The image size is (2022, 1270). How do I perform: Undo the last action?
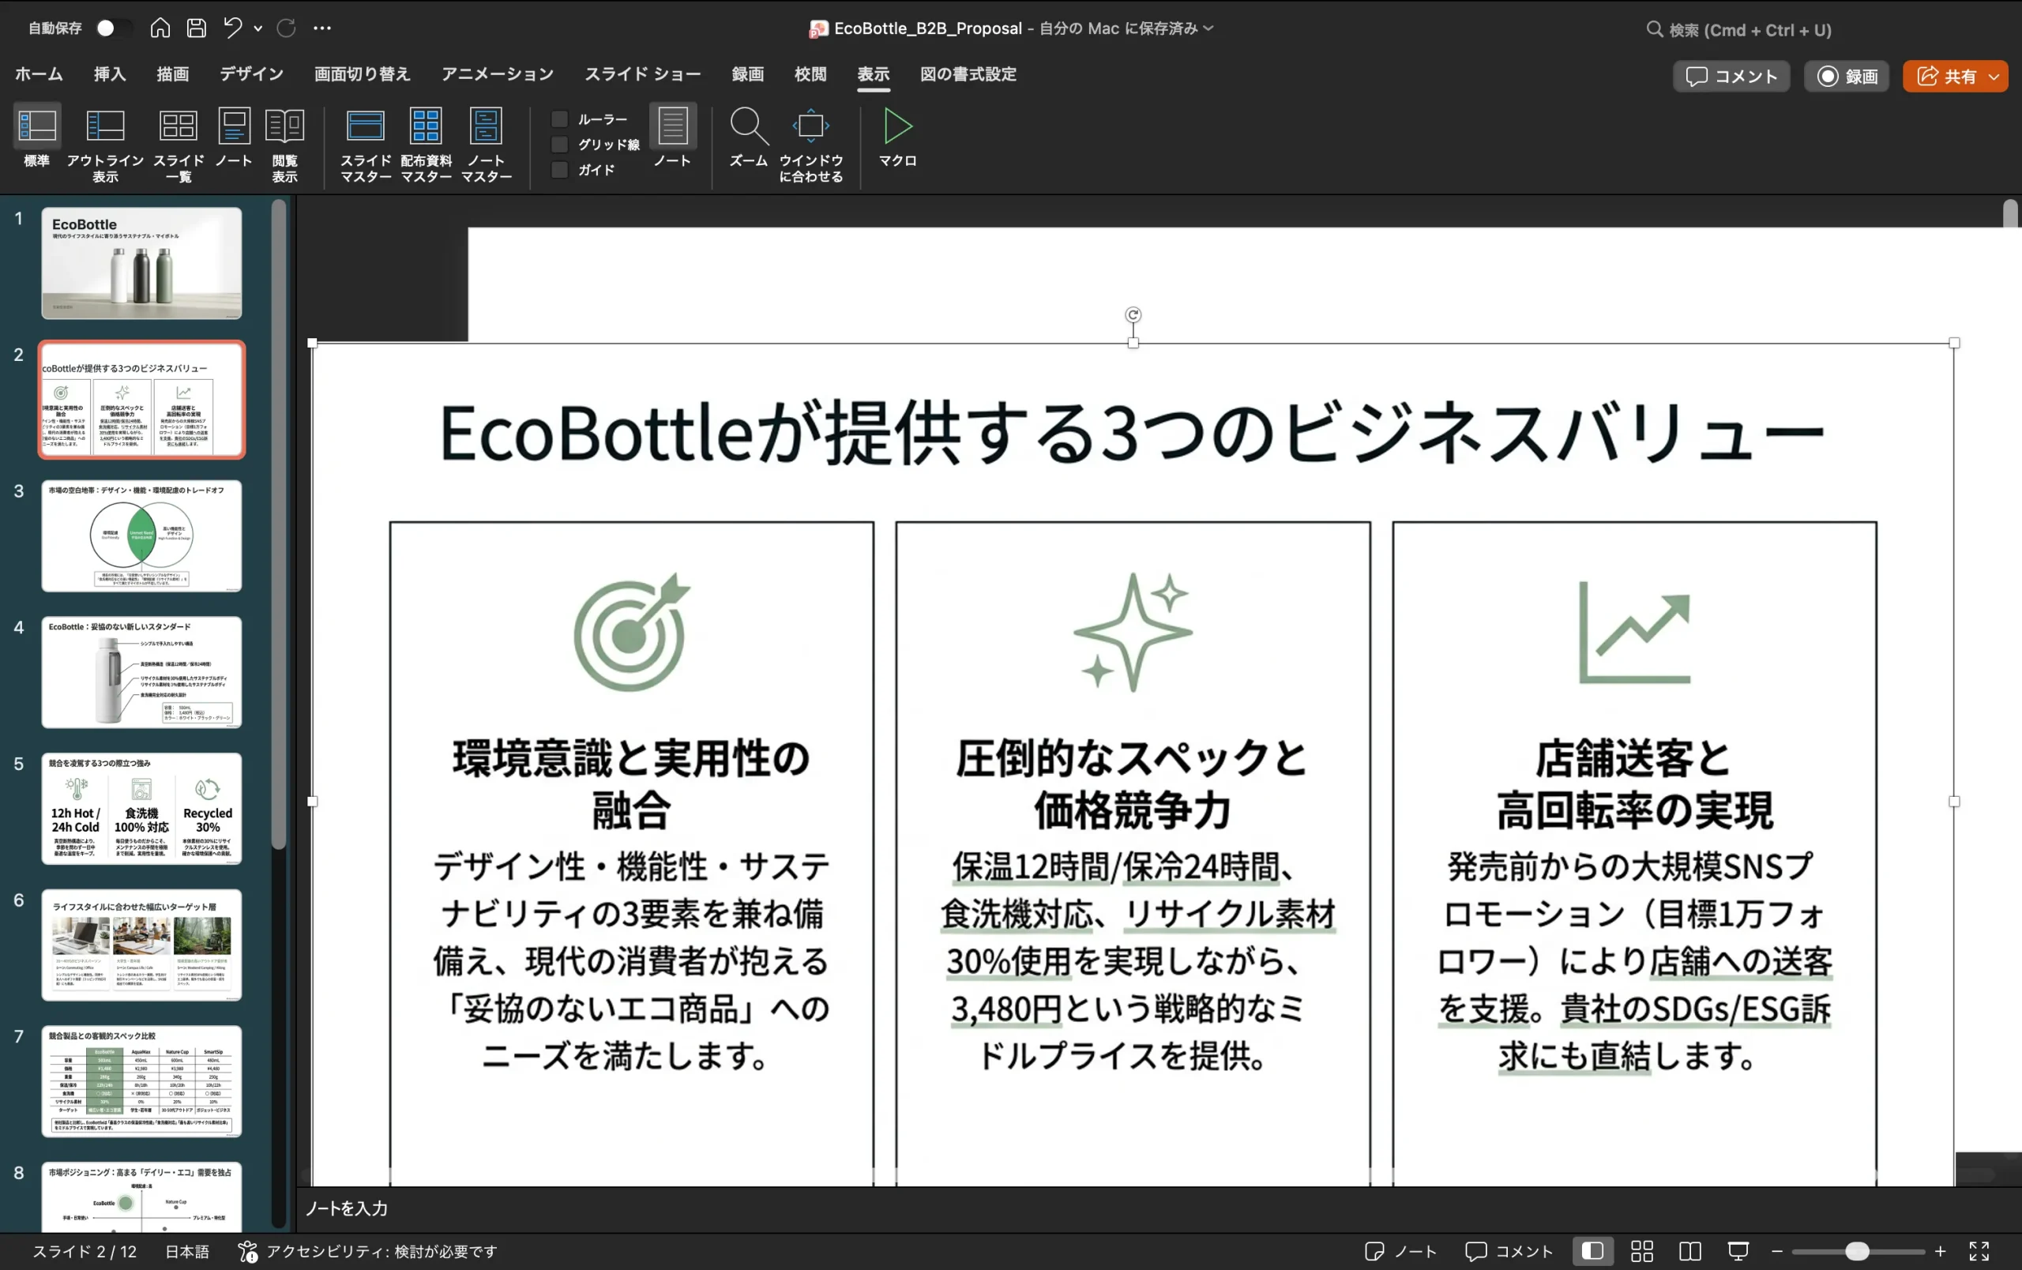[232, 28]
